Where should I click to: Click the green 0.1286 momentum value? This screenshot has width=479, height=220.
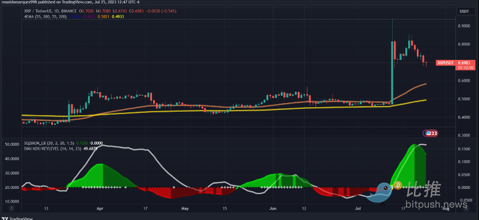(82, 143)
